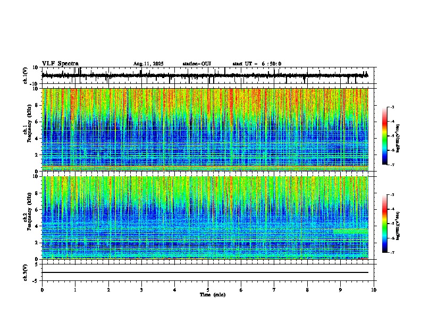Click the ch.1 voltage waveform trace
This screenshot has width=421, height=325.
coord(205,75)
